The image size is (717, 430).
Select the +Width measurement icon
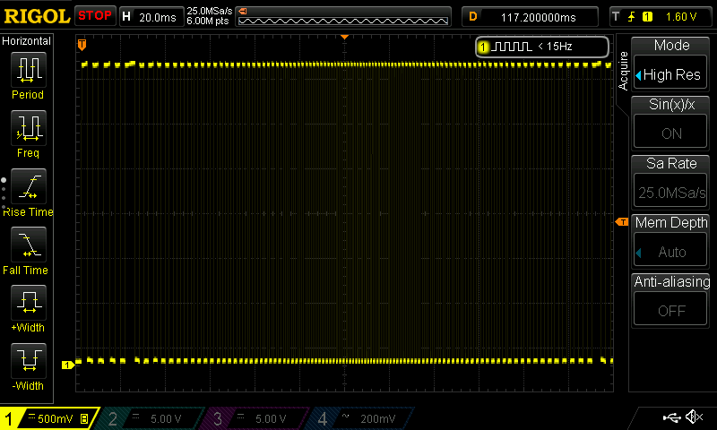tap(29, 302)
